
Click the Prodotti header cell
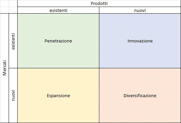[x=99, y=3]
